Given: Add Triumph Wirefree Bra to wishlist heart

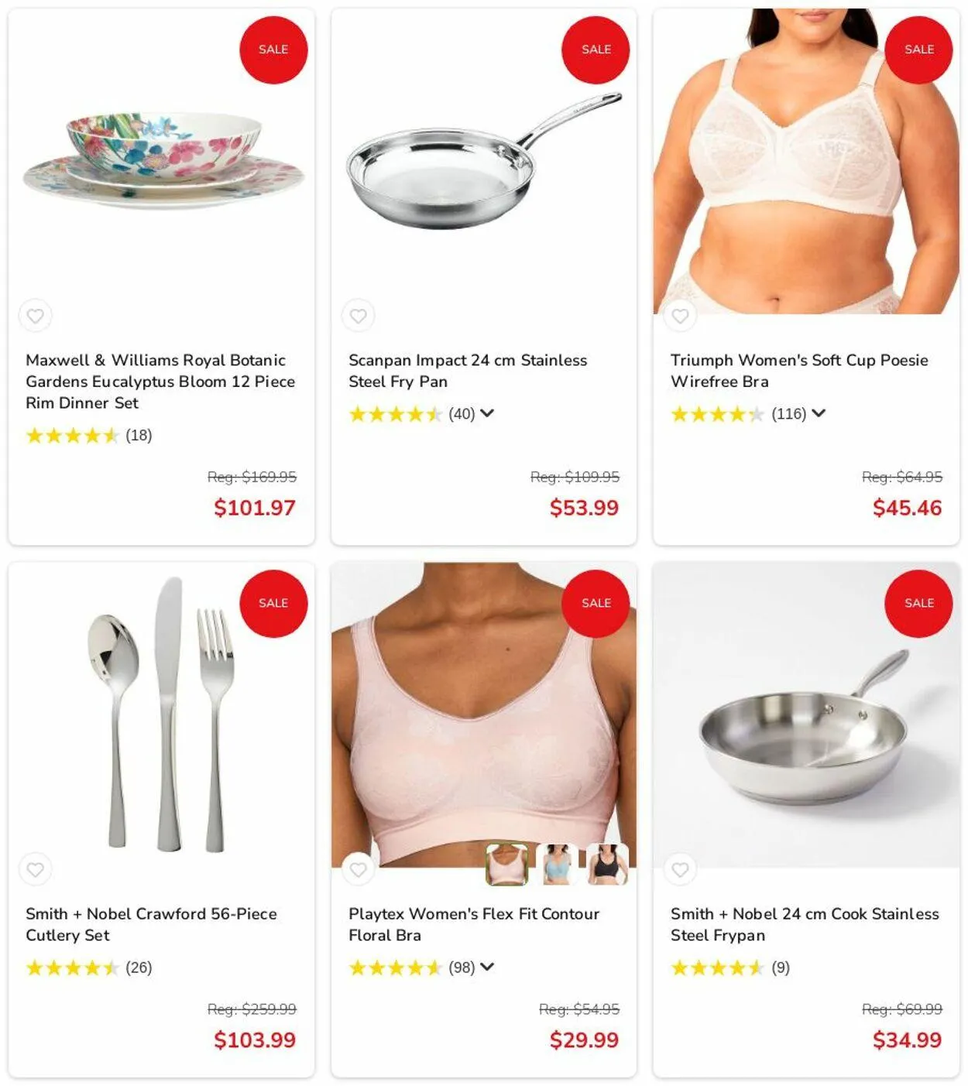Looking at the screenshot, I should (680, 316).
